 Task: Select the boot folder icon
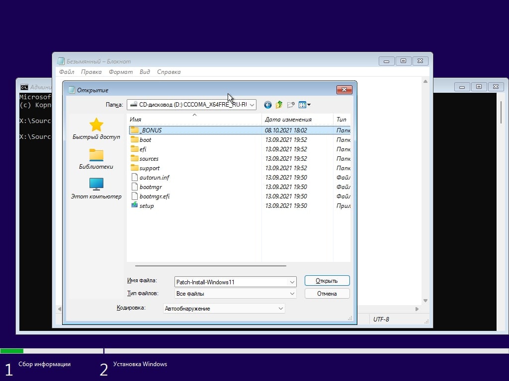pyautogui.click(x=134, y=139)
